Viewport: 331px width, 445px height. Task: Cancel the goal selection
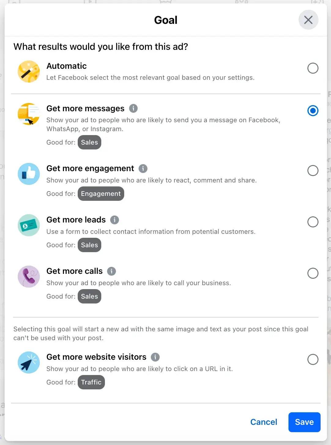pyautogui.click(x=264, y=422)
